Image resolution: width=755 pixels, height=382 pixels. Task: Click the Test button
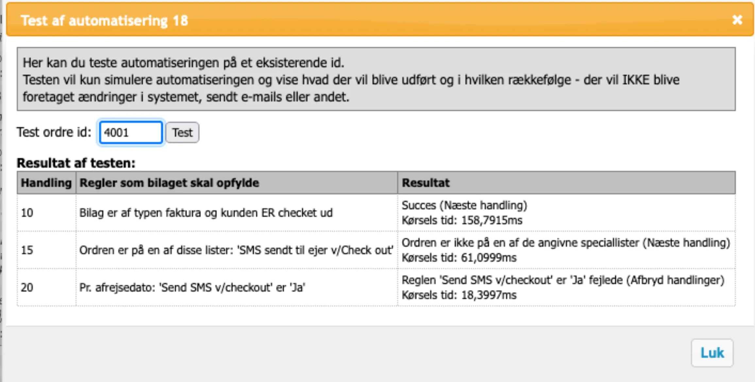click(x=182, y=132)
